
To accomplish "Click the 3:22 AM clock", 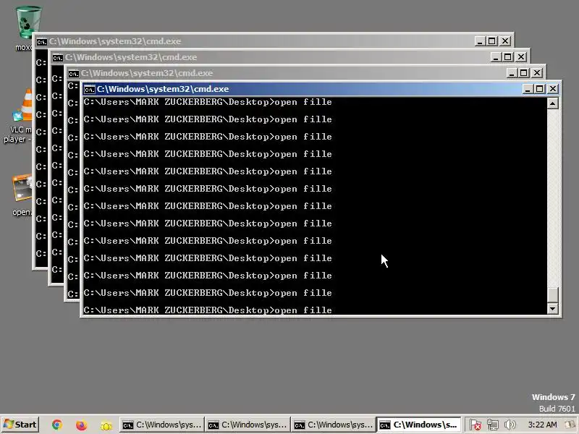I will [542, 425].
